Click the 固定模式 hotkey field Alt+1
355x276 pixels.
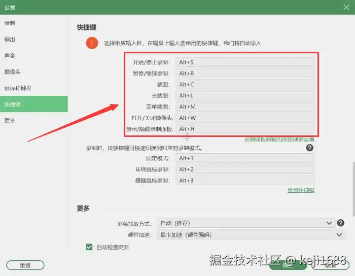pos(245,158)
